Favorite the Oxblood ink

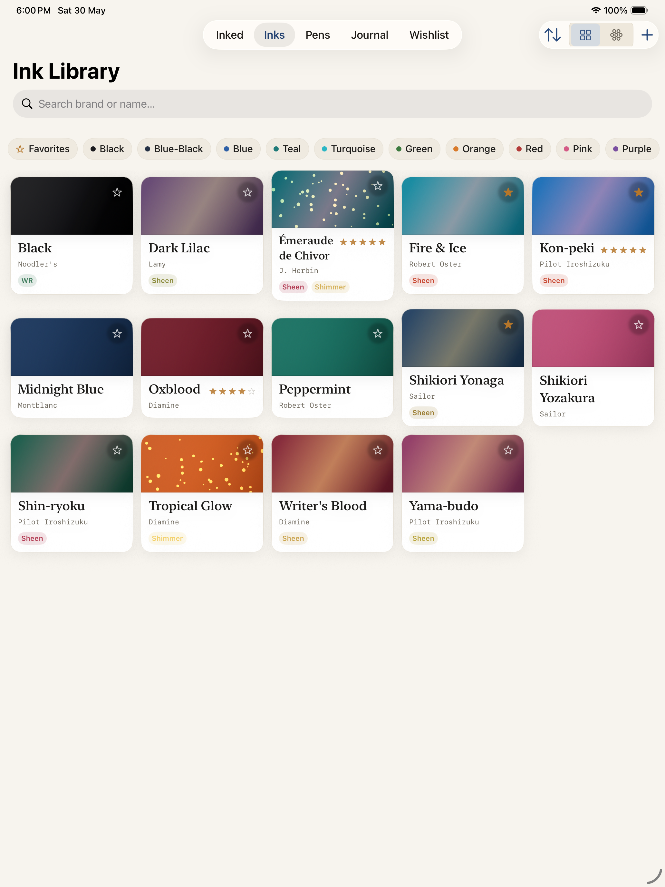click(x=247, y=334)
